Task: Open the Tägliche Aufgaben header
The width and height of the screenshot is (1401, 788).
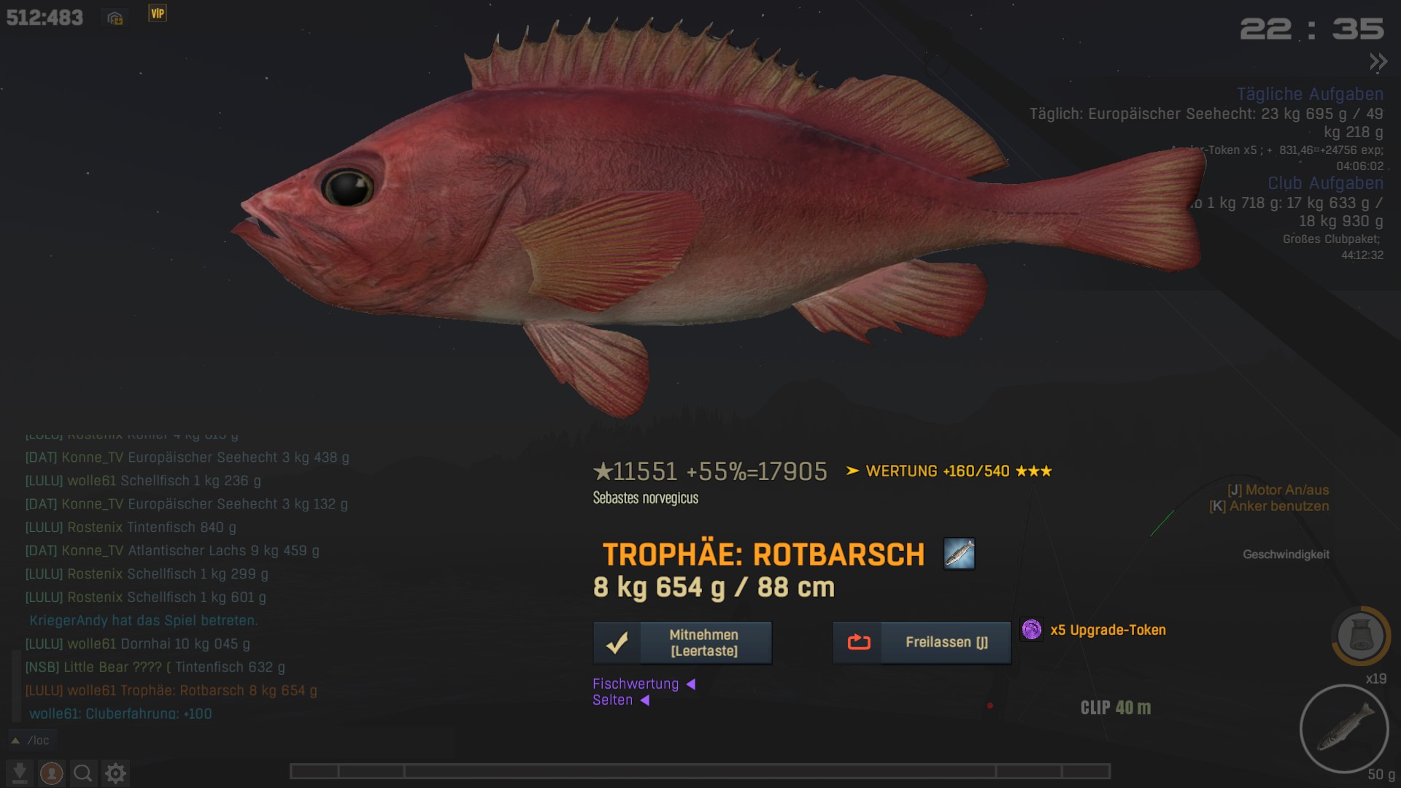Action: pyautogui.click(x=1310, y=94)
